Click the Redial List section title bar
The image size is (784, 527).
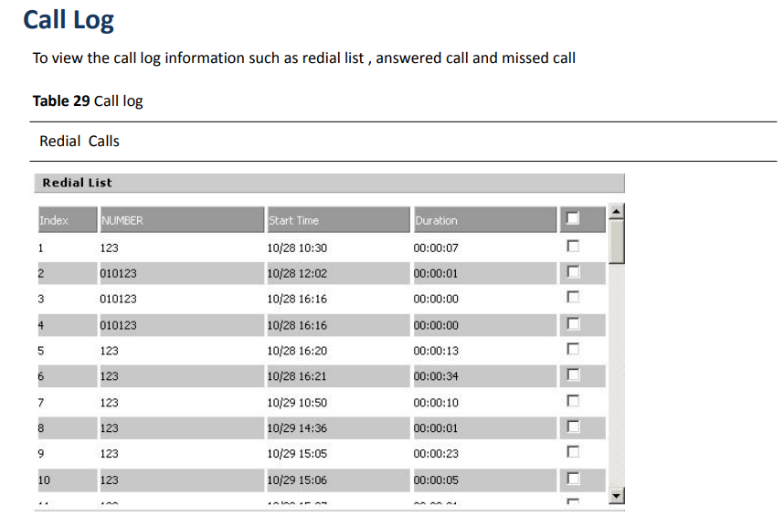click(330, 183)
